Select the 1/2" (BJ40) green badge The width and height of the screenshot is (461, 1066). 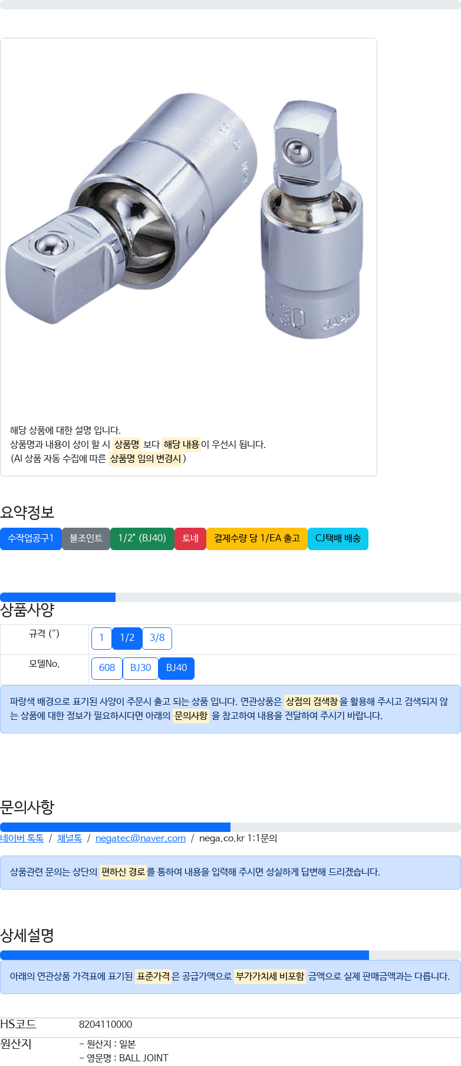tap(142, 539)
